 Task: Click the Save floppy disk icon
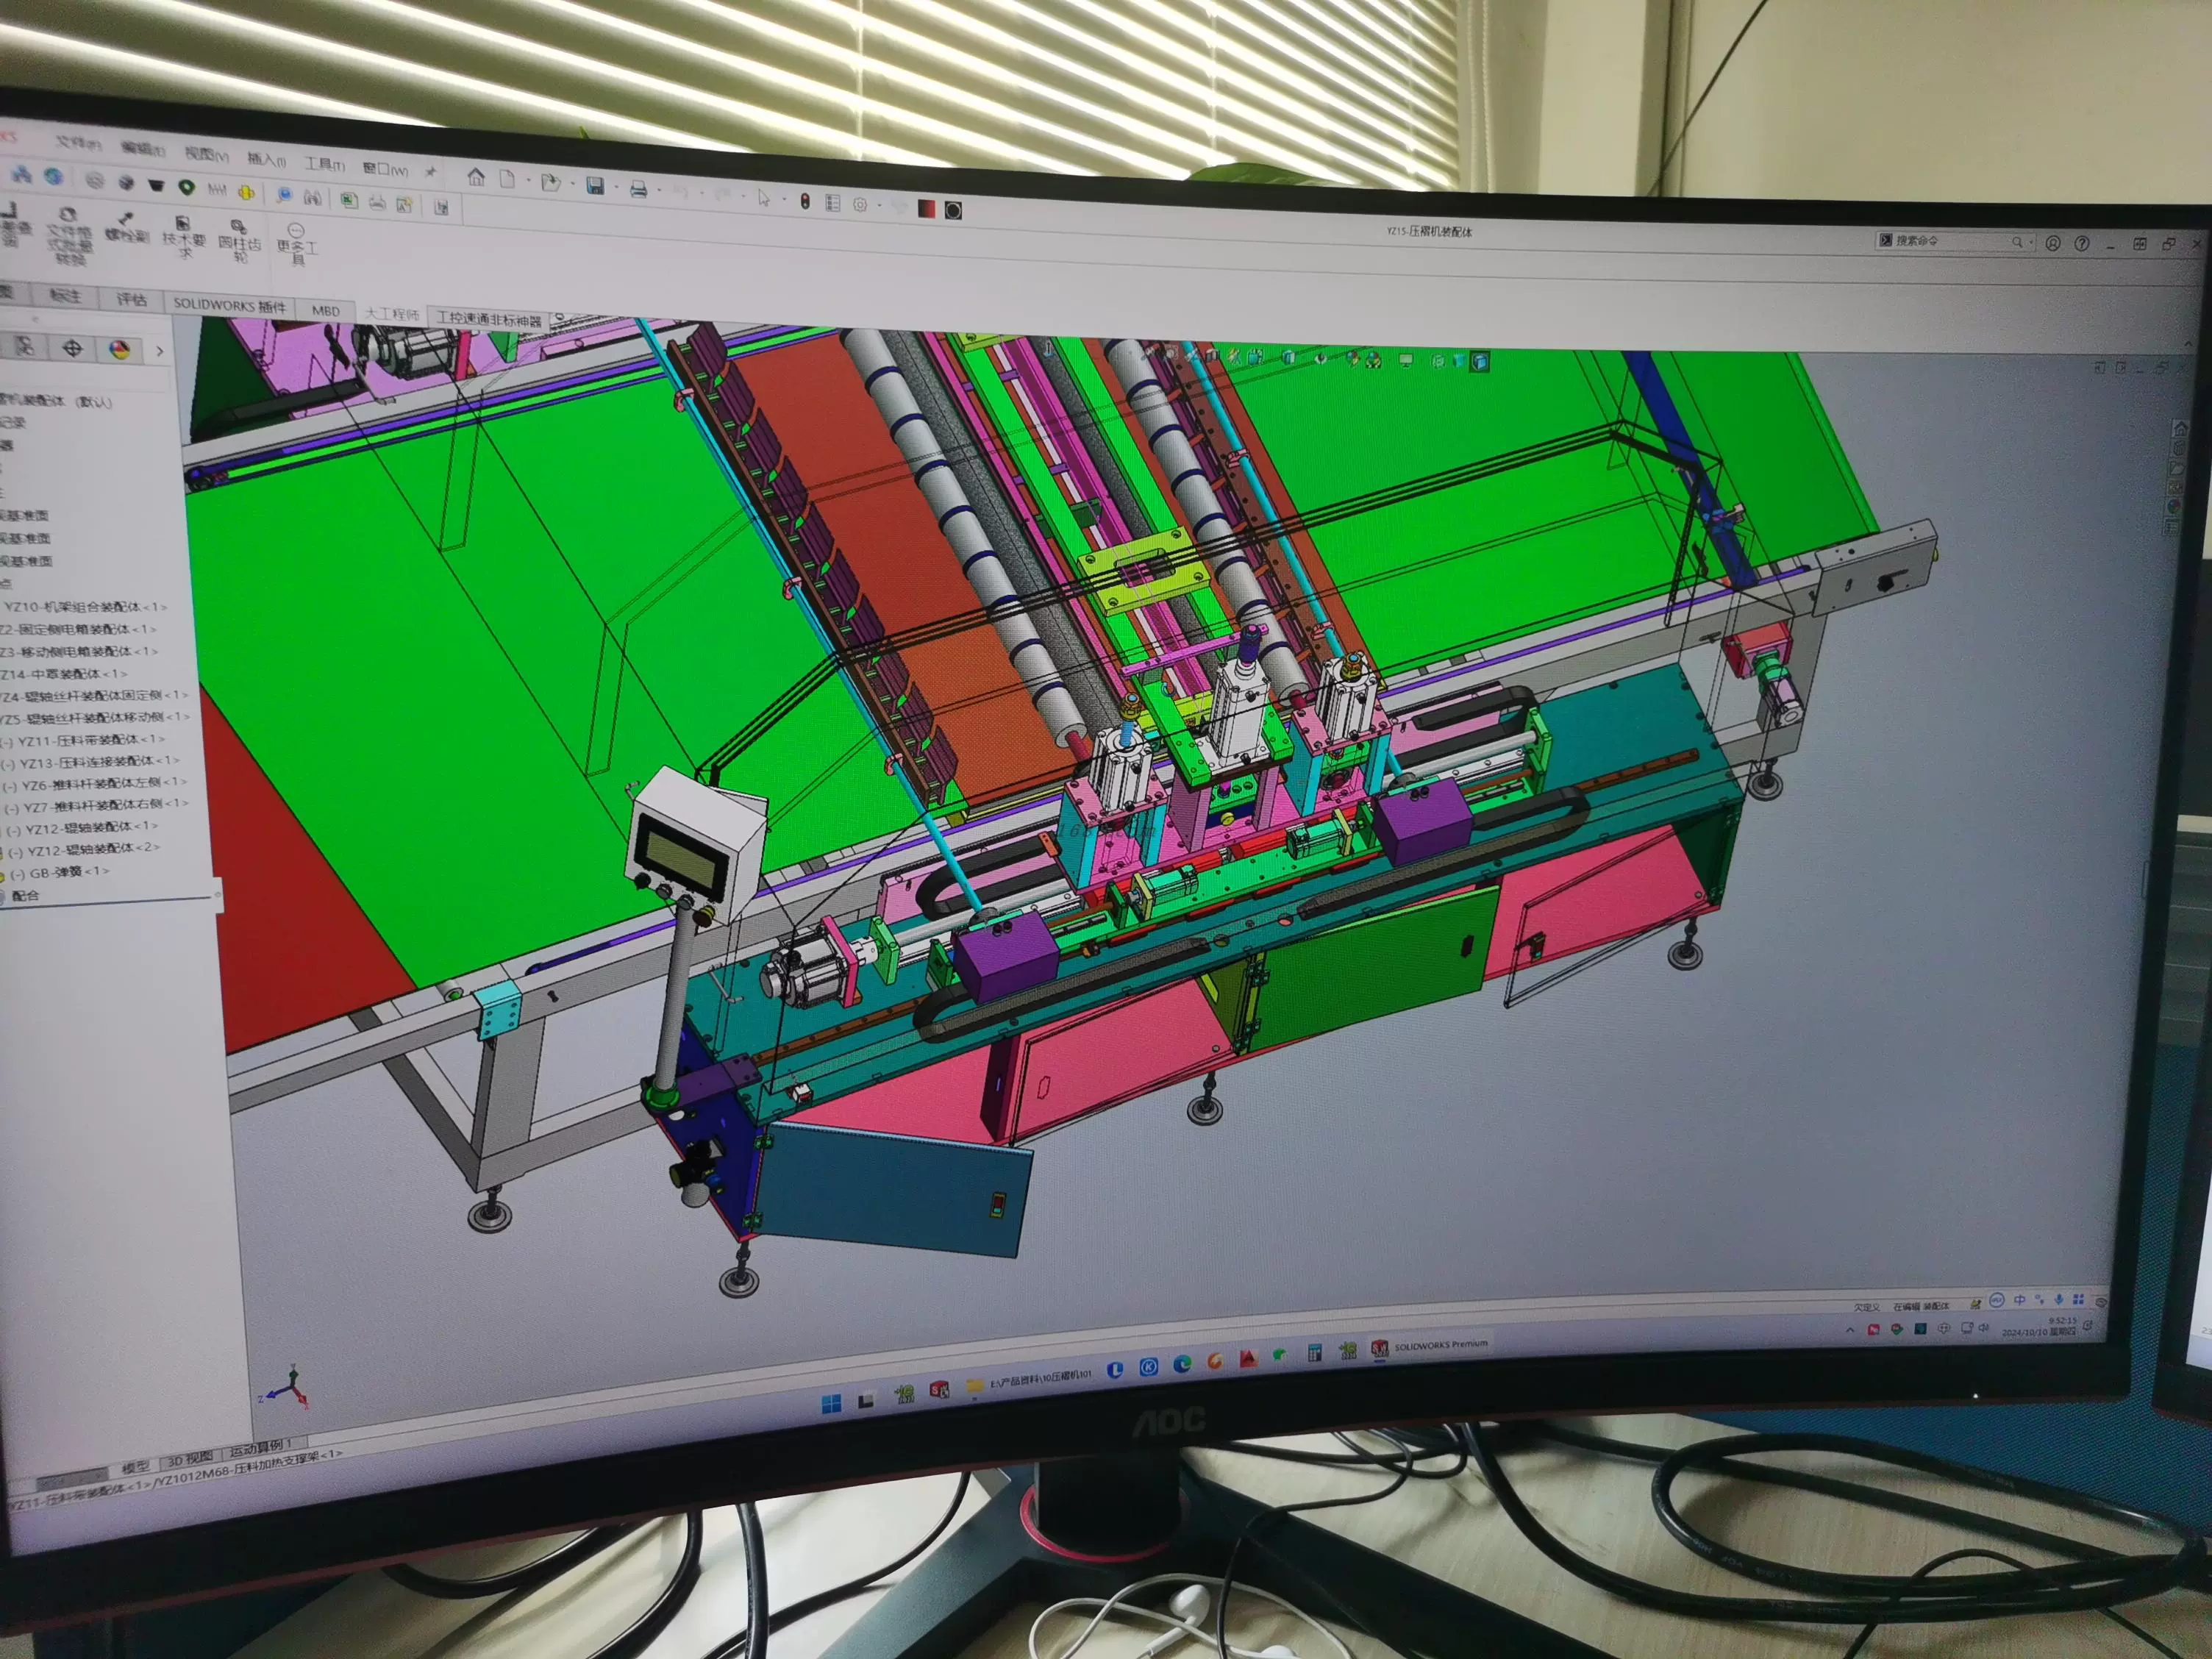[595, 185]
